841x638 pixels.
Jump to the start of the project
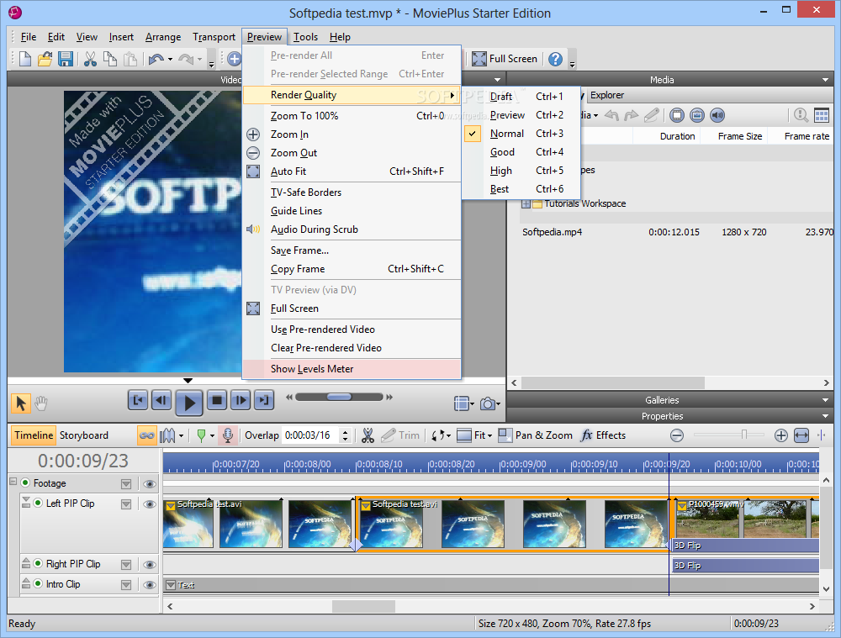pos(138,400)
